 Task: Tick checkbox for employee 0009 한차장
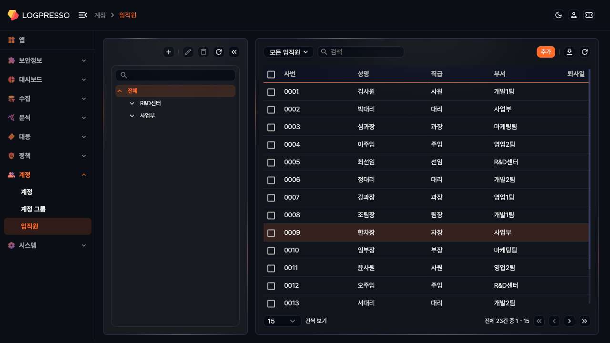[271, 233]
